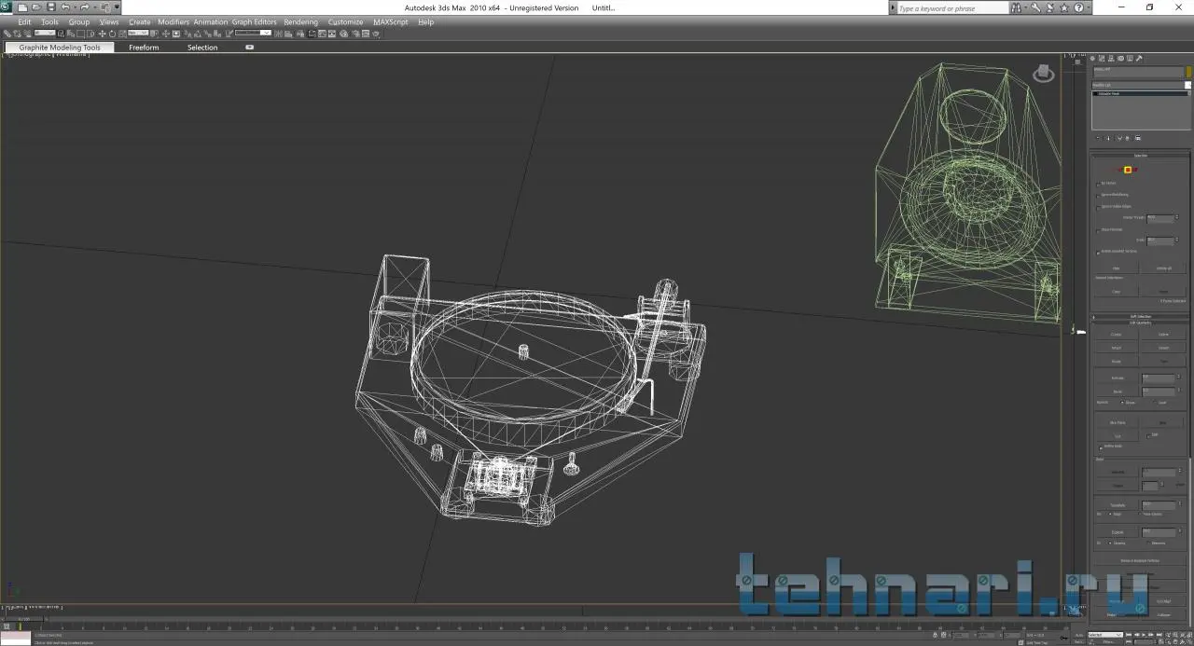Screen dimensions: 1194x646
Task: Enable the Ignore Backfacing checkbox
Action: click(1098, 195)
